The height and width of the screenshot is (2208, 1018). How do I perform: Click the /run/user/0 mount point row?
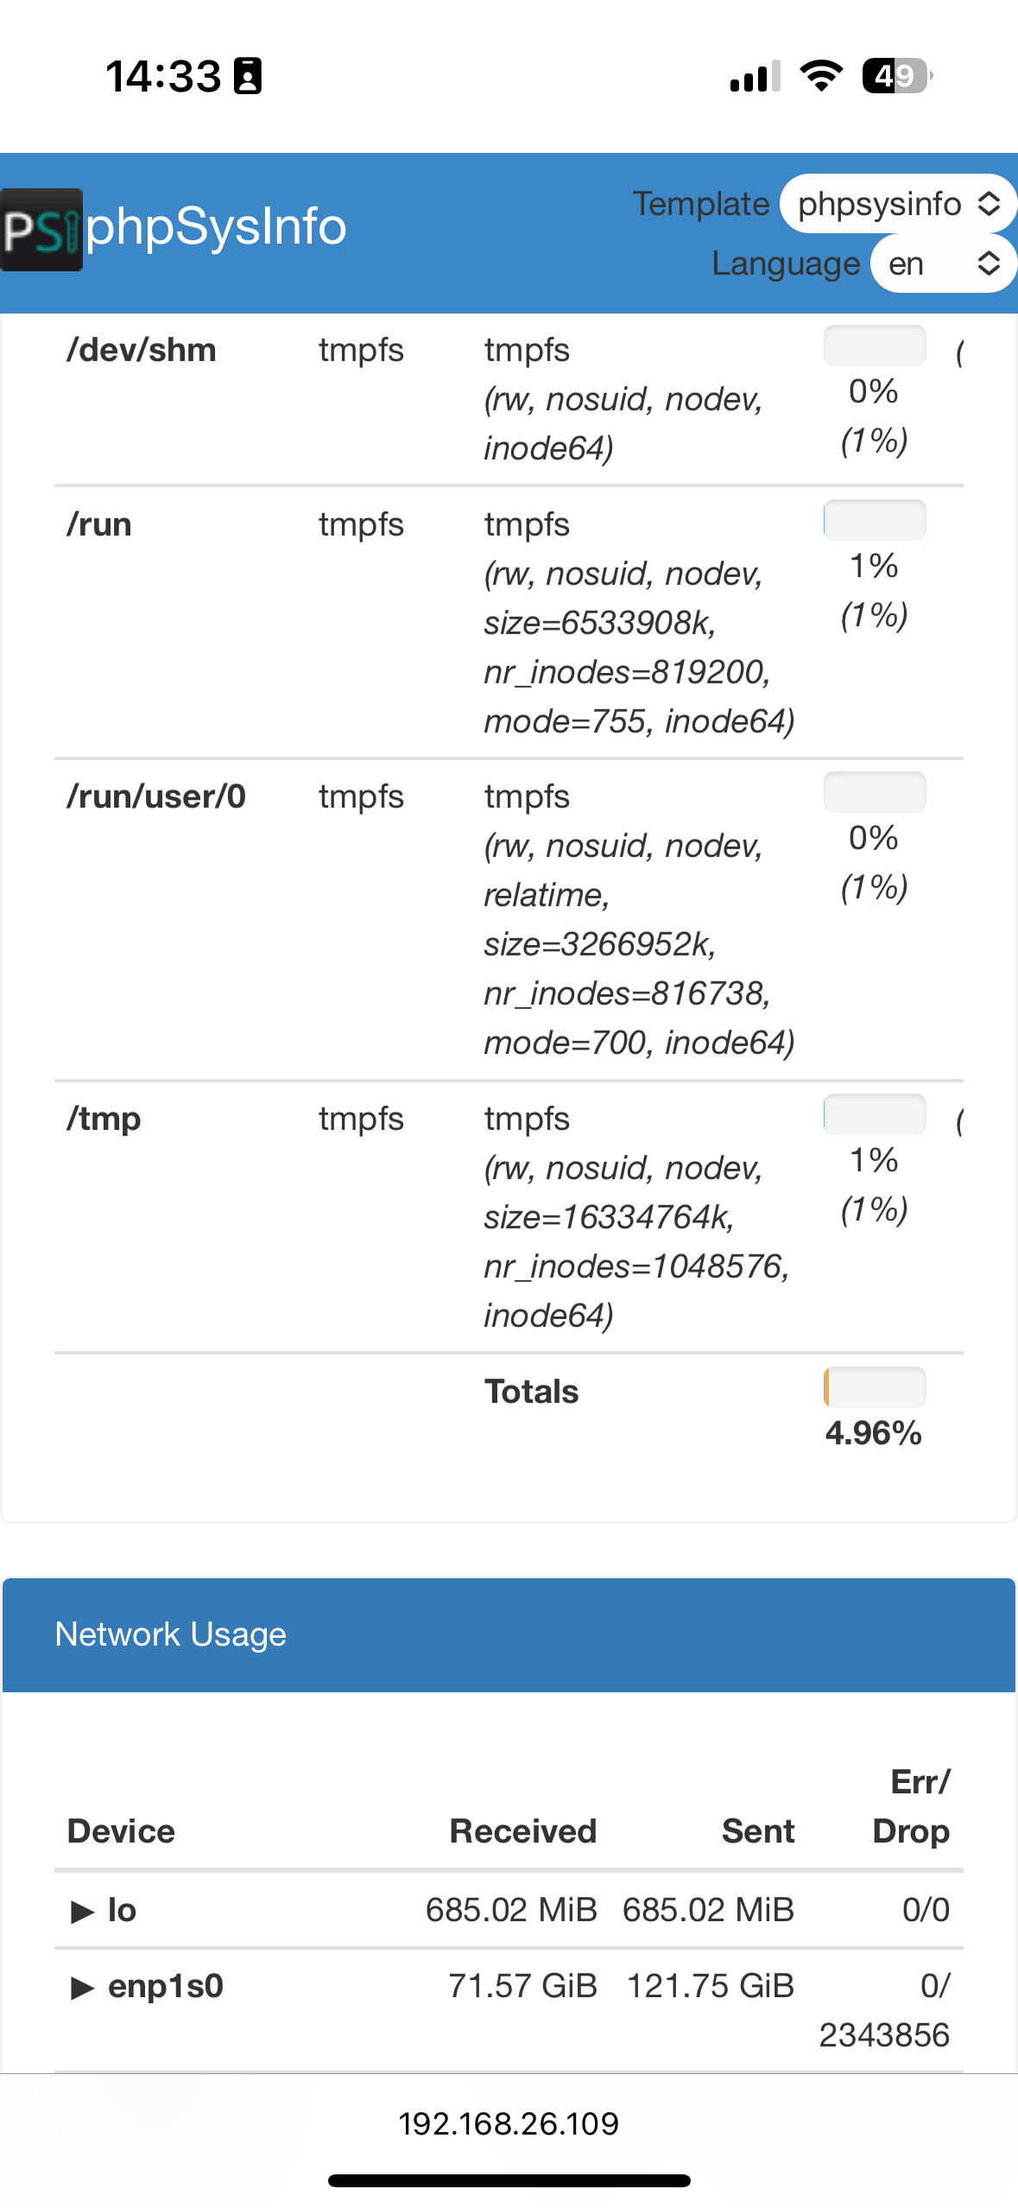(509, 920)
